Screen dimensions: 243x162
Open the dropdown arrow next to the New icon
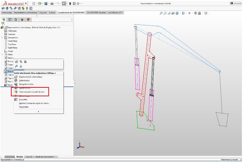click(x=37, y=3)
